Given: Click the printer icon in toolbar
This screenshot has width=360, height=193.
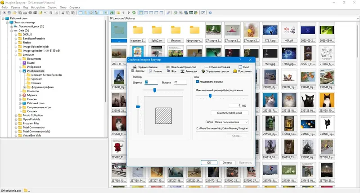Looking at the screenshot, I should 25,13.
